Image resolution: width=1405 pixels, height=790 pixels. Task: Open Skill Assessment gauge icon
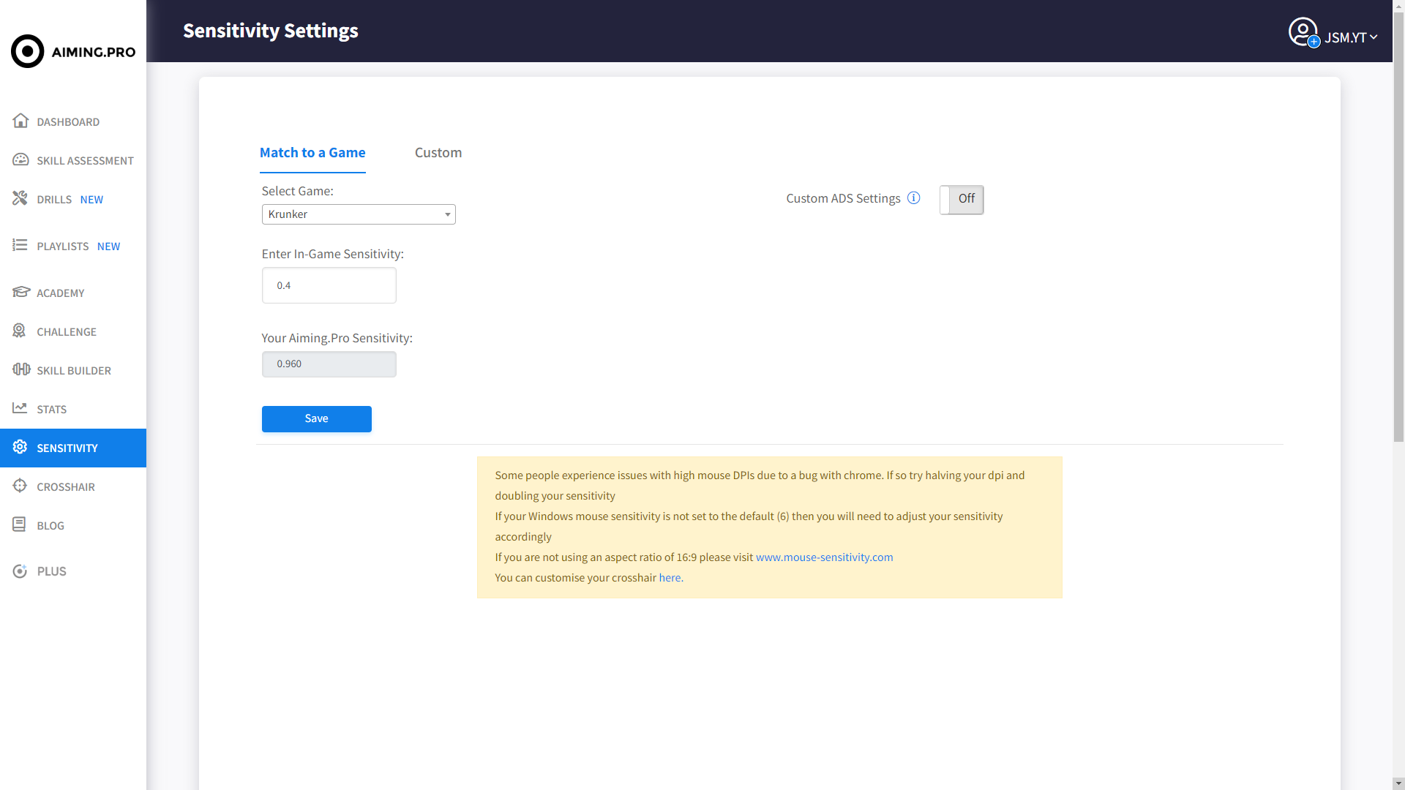click(x=20, y=159)
